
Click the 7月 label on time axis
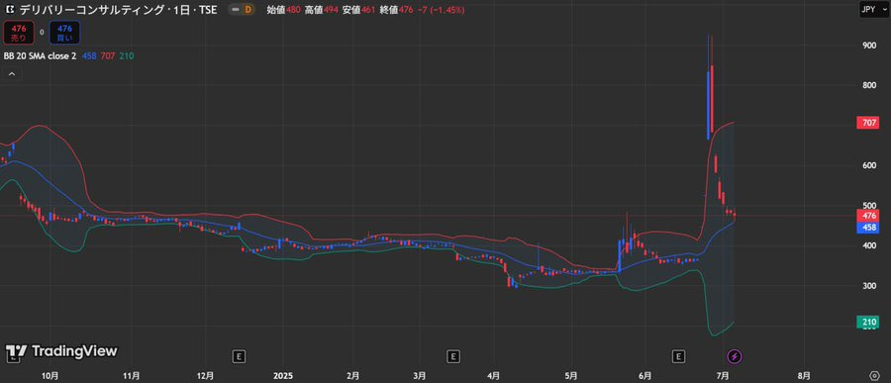[724, 376]
